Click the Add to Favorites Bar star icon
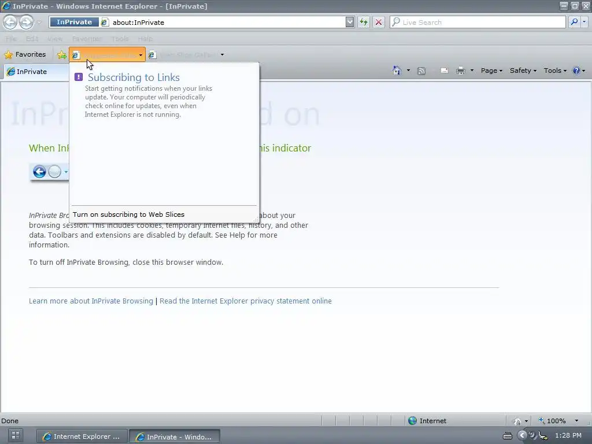Screen dimensions: 592x444 (61, 55)
